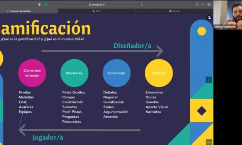This screenshot has width=242, height=145.
Task: Switch to the rightmost browser tab
Action: click(x=174, y=11)
